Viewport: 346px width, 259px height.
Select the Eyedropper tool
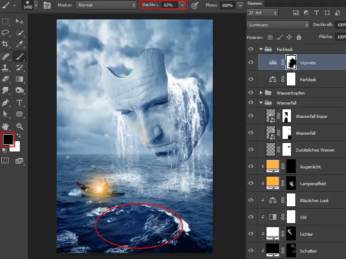[19, 44]
